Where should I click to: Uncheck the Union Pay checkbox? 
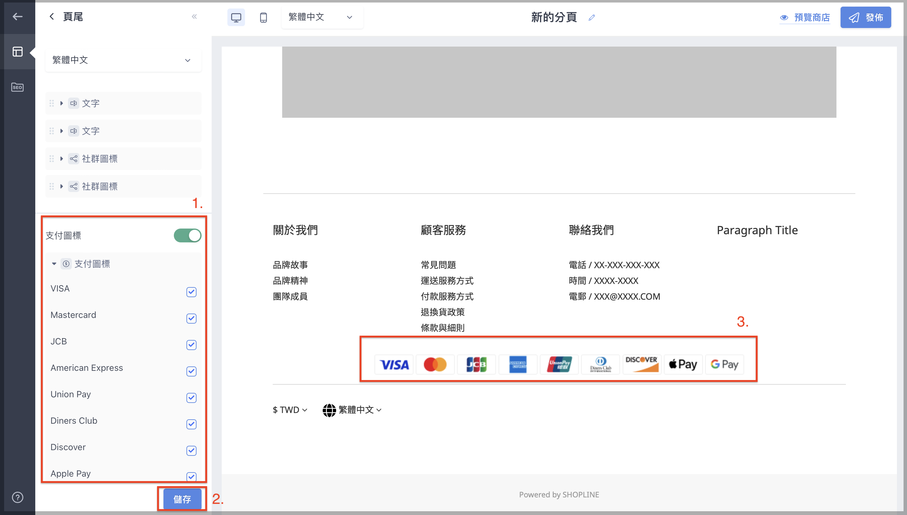click(x=191, y=398)
